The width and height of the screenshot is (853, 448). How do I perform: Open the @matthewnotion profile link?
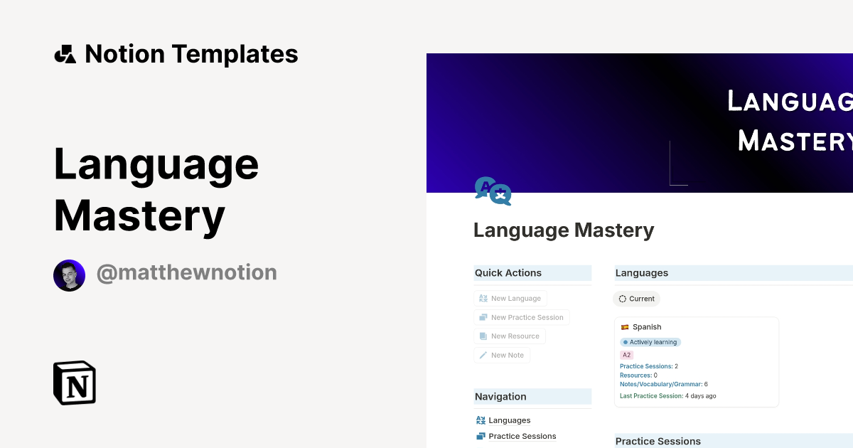tap(187, 273)
